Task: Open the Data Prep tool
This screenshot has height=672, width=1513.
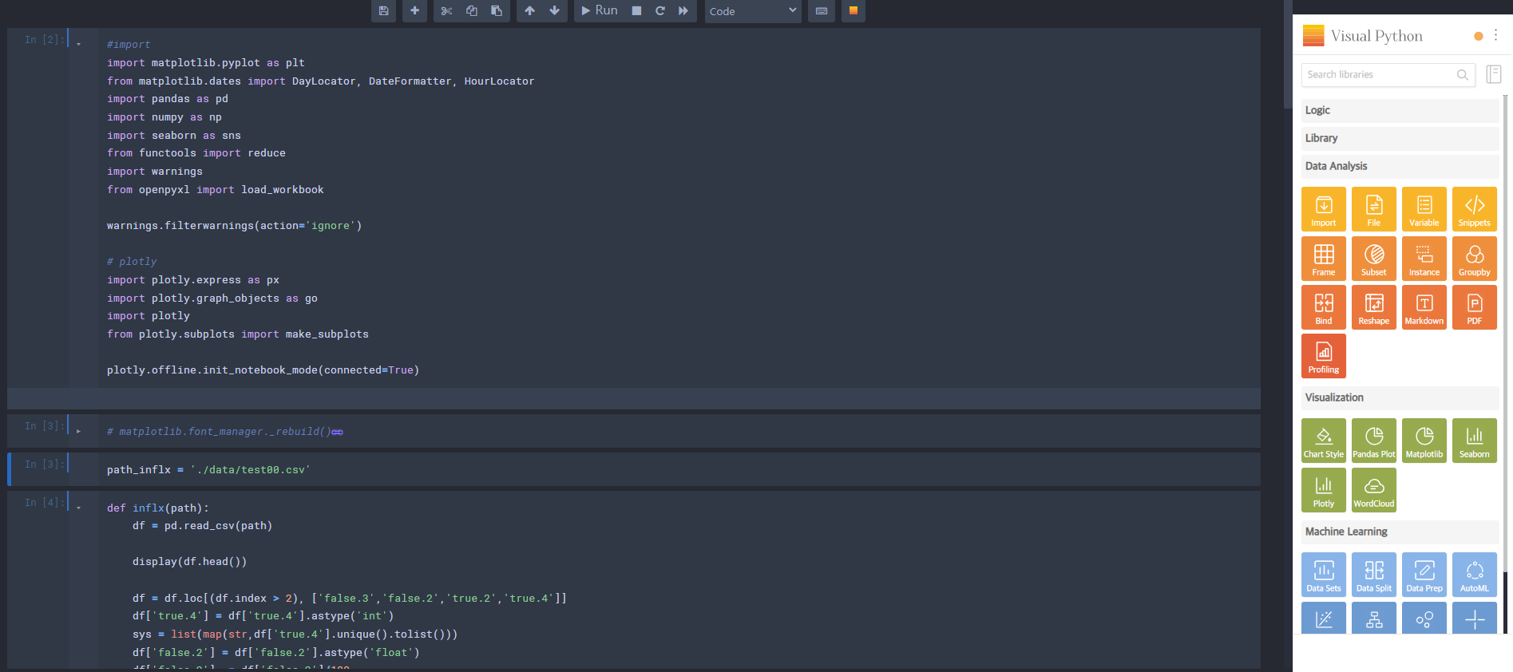Action: (x=1424, y=575)
